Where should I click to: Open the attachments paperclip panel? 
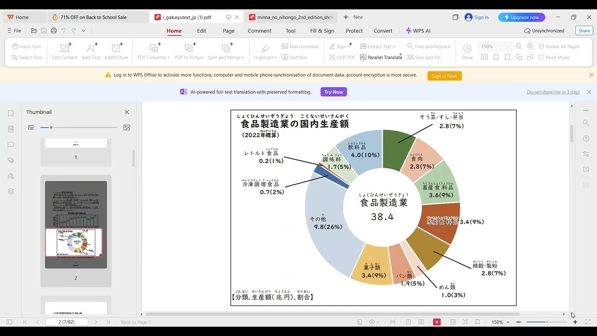[x=11, y=160]
